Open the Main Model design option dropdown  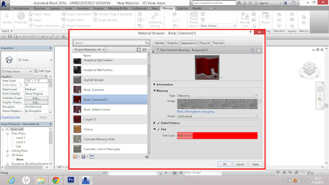coord(218,26)
